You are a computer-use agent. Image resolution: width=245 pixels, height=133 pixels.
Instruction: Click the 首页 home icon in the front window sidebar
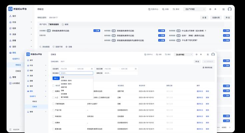(x=28, y=60)
